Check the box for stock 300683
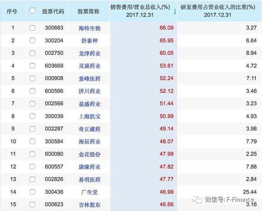This screenshot has width=262, height=211. click(32, 28)
